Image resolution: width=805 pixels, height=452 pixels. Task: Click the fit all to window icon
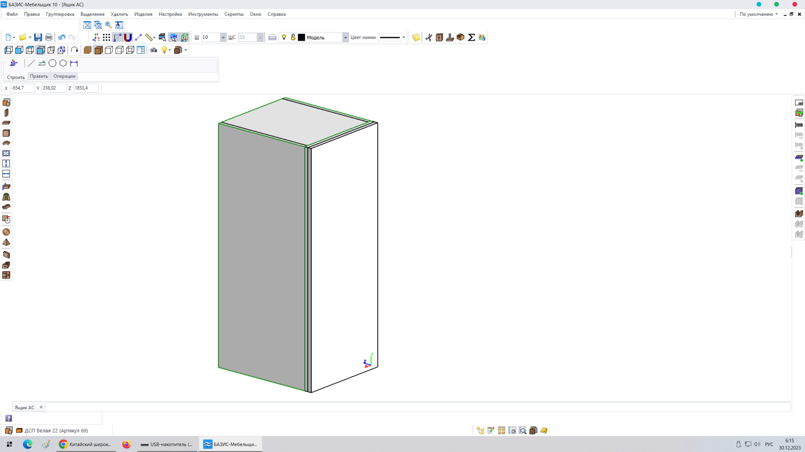87,25
